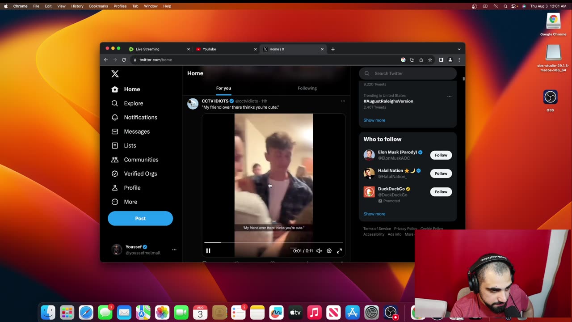
Task: Open CCTV IDIOTS tweet options menu
Action: 343,101
